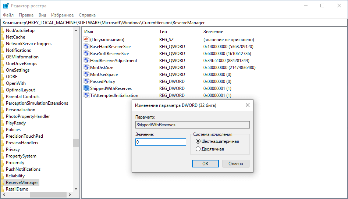Open the Файл menu

point(8,15)
